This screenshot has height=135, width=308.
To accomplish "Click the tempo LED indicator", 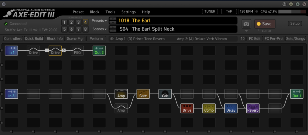I will click(257, 12).
